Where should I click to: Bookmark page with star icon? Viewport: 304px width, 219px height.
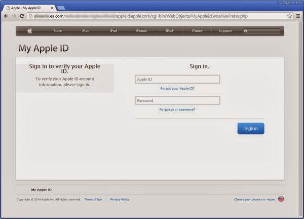click(289, 16)
